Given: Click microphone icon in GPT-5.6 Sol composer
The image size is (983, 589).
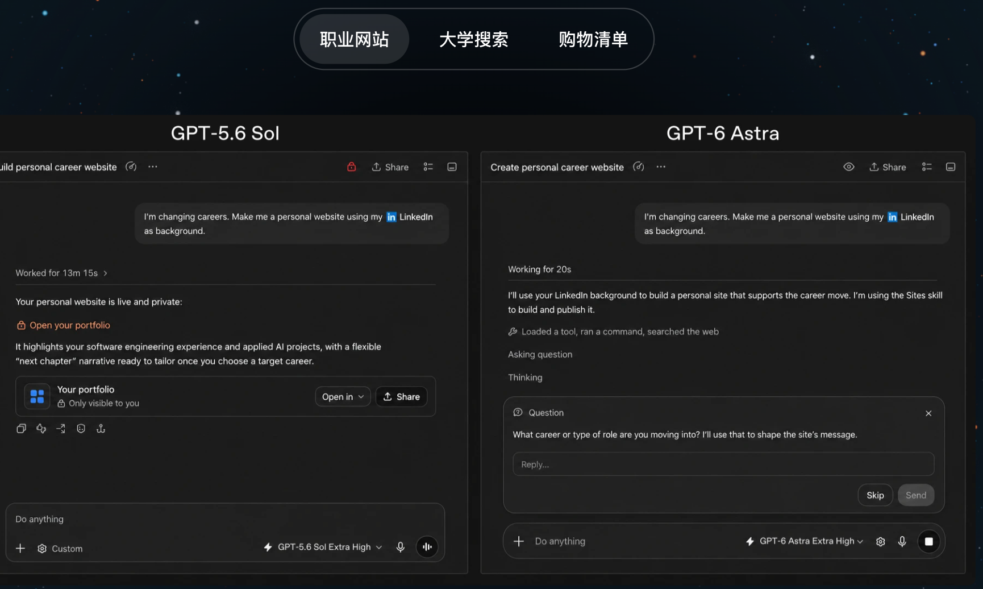Looking at the screenshot, I should point(401,547).
